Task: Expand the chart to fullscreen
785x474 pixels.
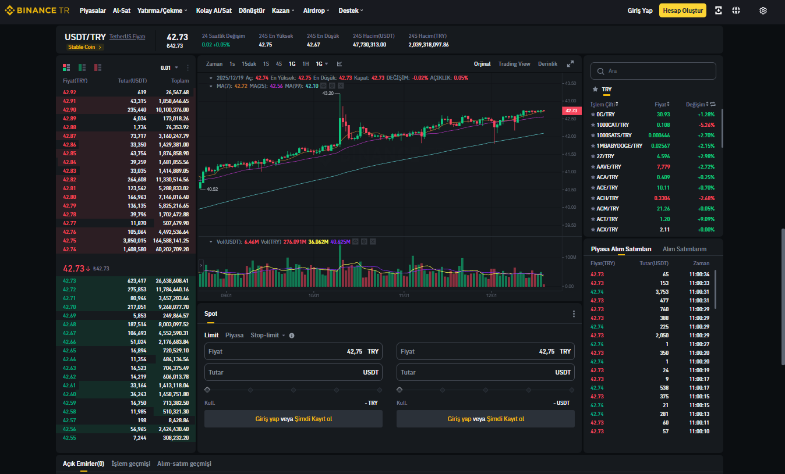Action: [570, 64]
